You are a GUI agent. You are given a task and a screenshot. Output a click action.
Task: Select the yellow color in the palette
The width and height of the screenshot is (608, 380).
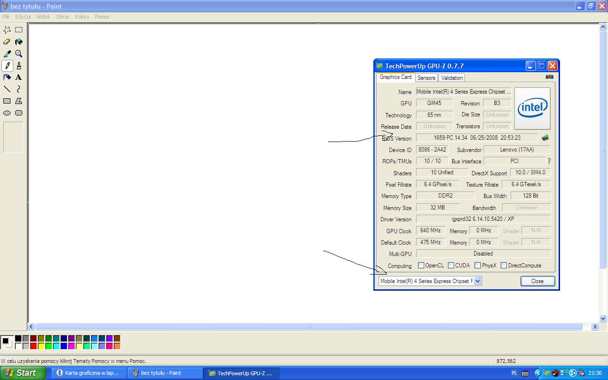coord(41,346)
